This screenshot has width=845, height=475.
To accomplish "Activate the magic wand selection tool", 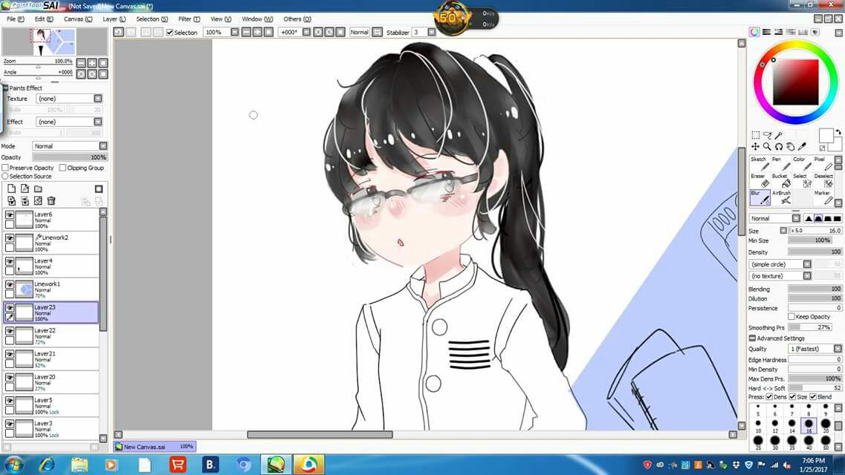I will pos(779,136).
